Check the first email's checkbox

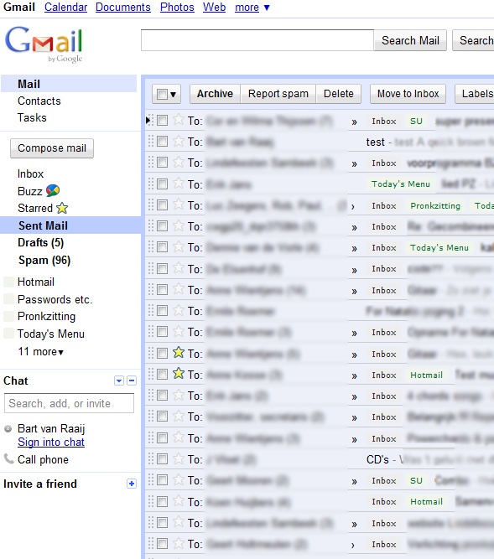(162, 121)
